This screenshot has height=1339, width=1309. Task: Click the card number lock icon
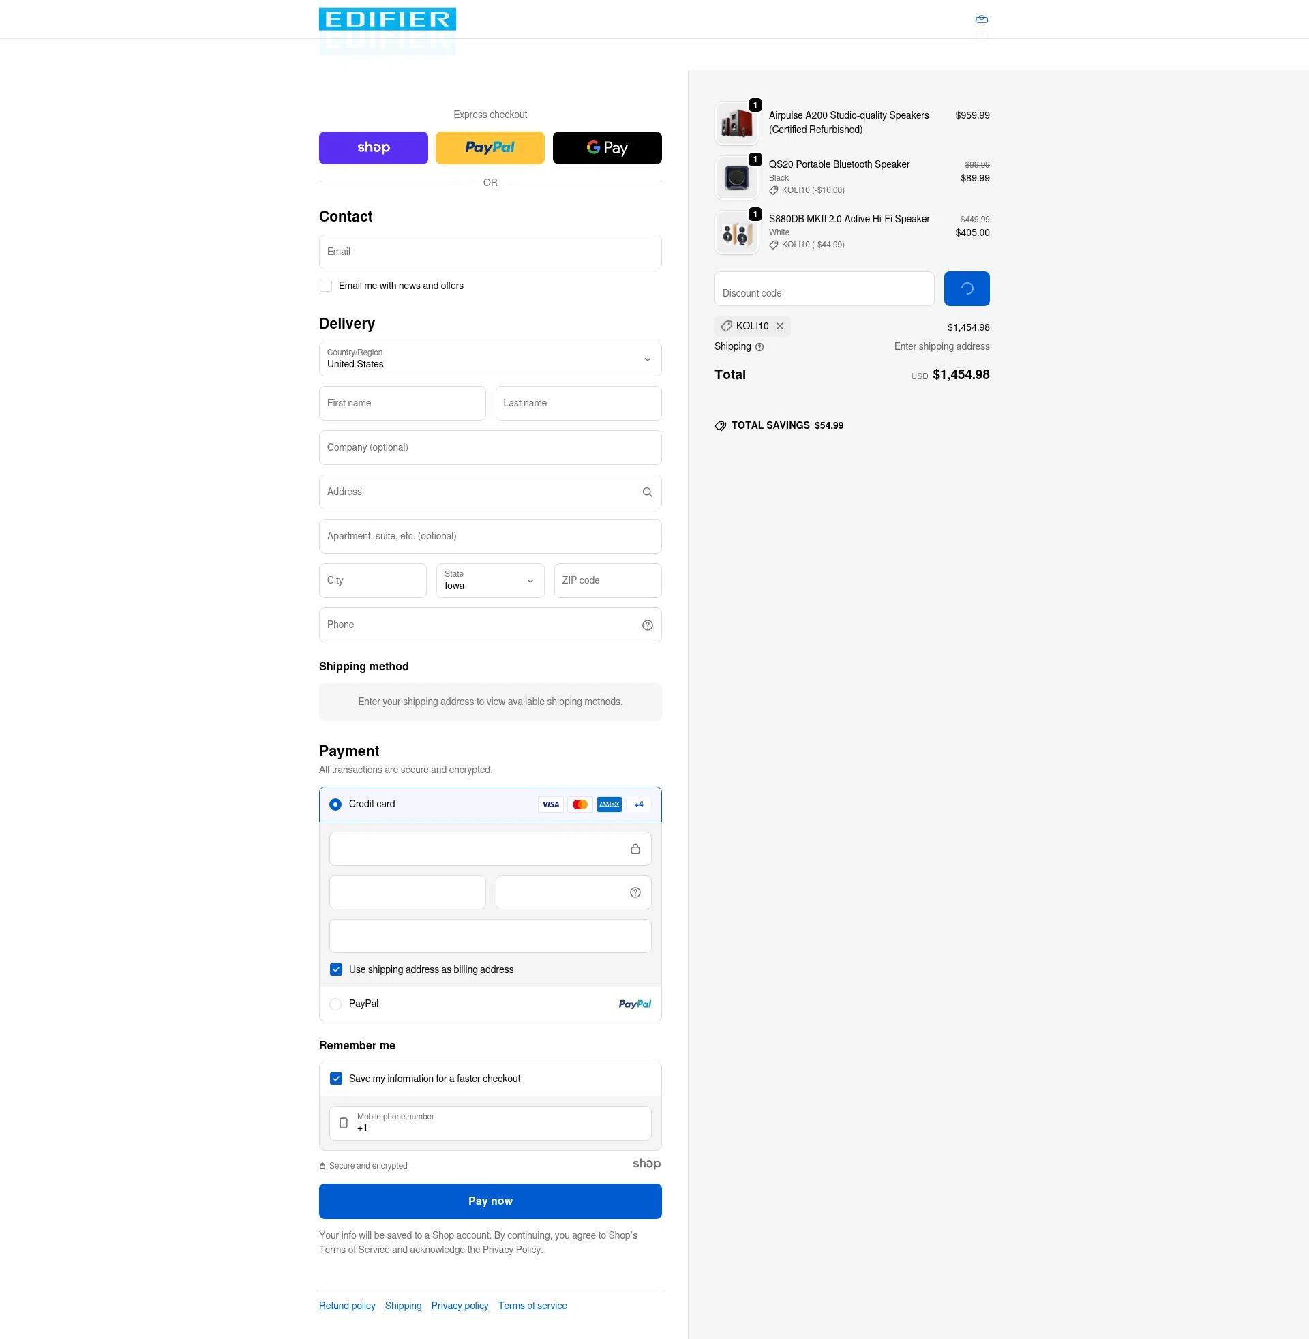click(x=635, y=849)
